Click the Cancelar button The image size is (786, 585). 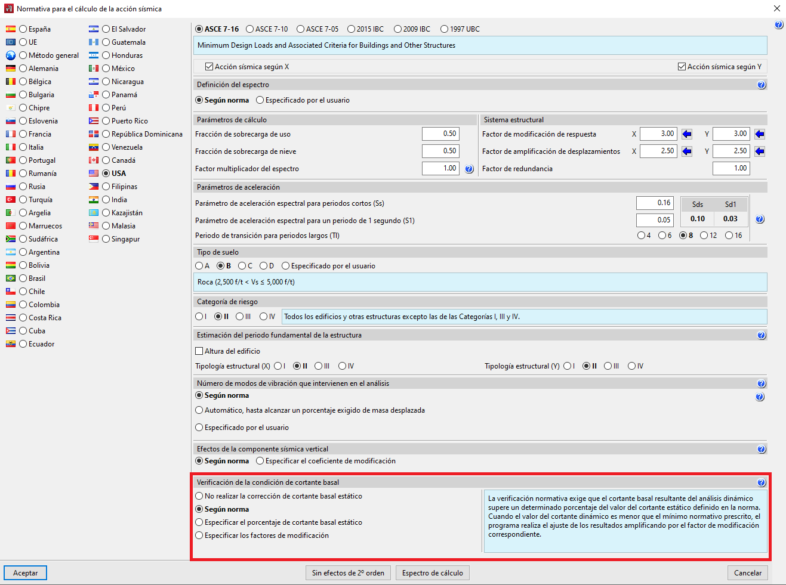coord(748,573)
